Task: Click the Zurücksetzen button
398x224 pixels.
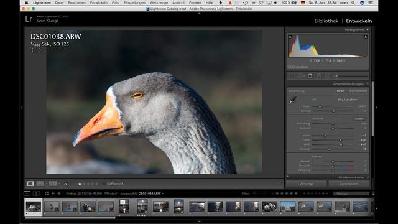Action: (x=349, y=184)
